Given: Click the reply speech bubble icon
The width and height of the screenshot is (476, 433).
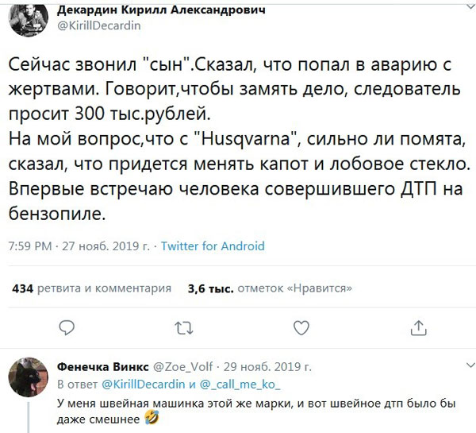Looking at the screenshot, I should pyautogui.click(x=67, y=327).
